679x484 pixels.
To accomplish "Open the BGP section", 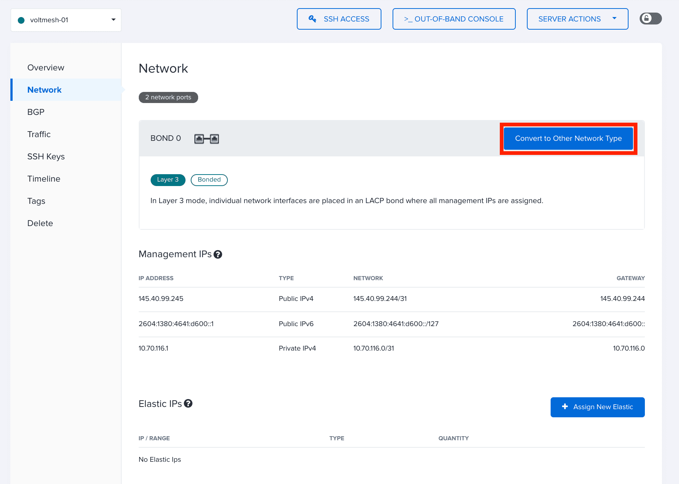I will pyautogui.click(x=36, y=112).
